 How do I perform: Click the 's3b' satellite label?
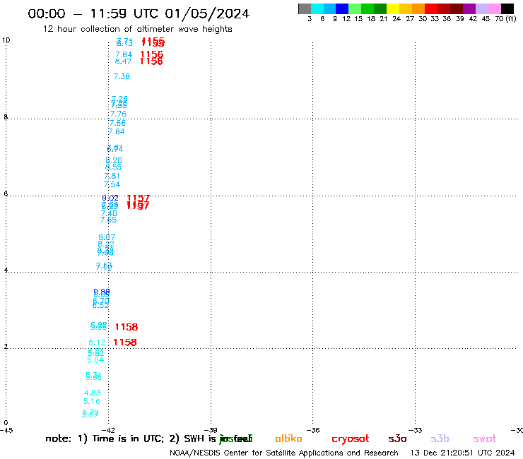tap(440, 439)
